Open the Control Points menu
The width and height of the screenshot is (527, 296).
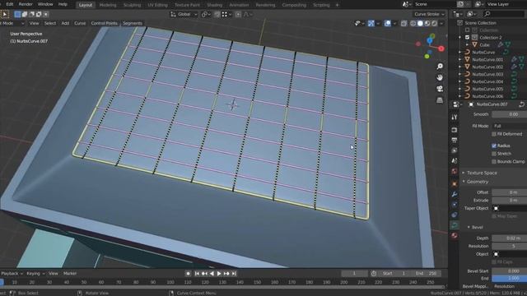tap(105, 23)
